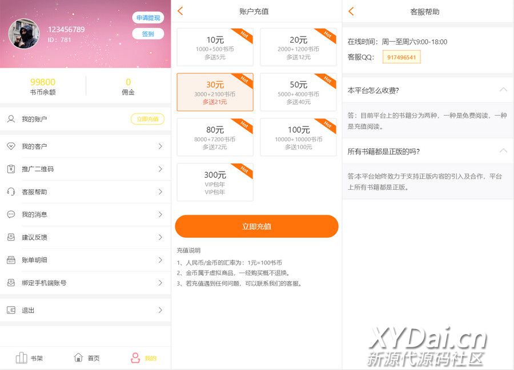Click the 我的客户 diamond icon
The image size is (514, 370).
pos(11,147)
